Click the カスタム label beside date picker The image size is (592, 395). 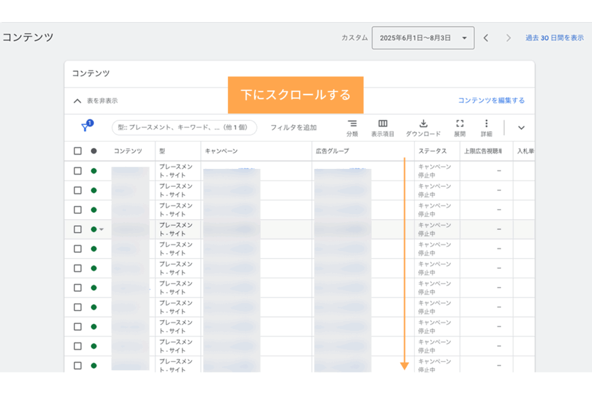(354, 38)
